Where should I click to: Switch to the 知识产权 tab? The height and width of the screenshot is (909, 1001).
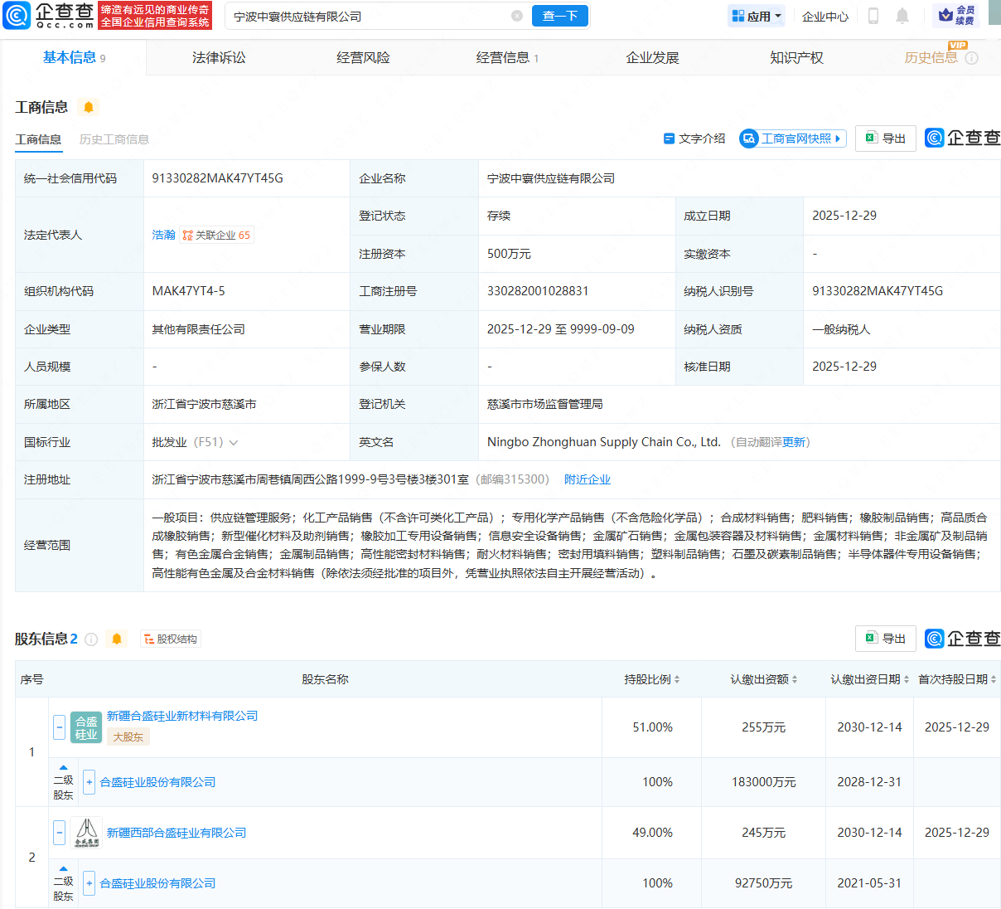pyautogui.click(x=796, y=57)
